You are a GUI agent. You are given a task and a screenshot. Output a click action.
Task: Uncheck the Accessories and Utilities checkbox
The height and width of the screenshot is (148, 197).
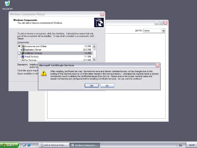19,46
